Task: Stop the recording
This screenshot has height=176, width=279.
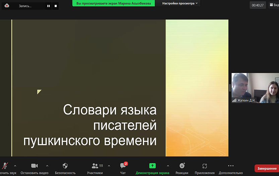Action: pyautogui.click(x=56, y=6)
